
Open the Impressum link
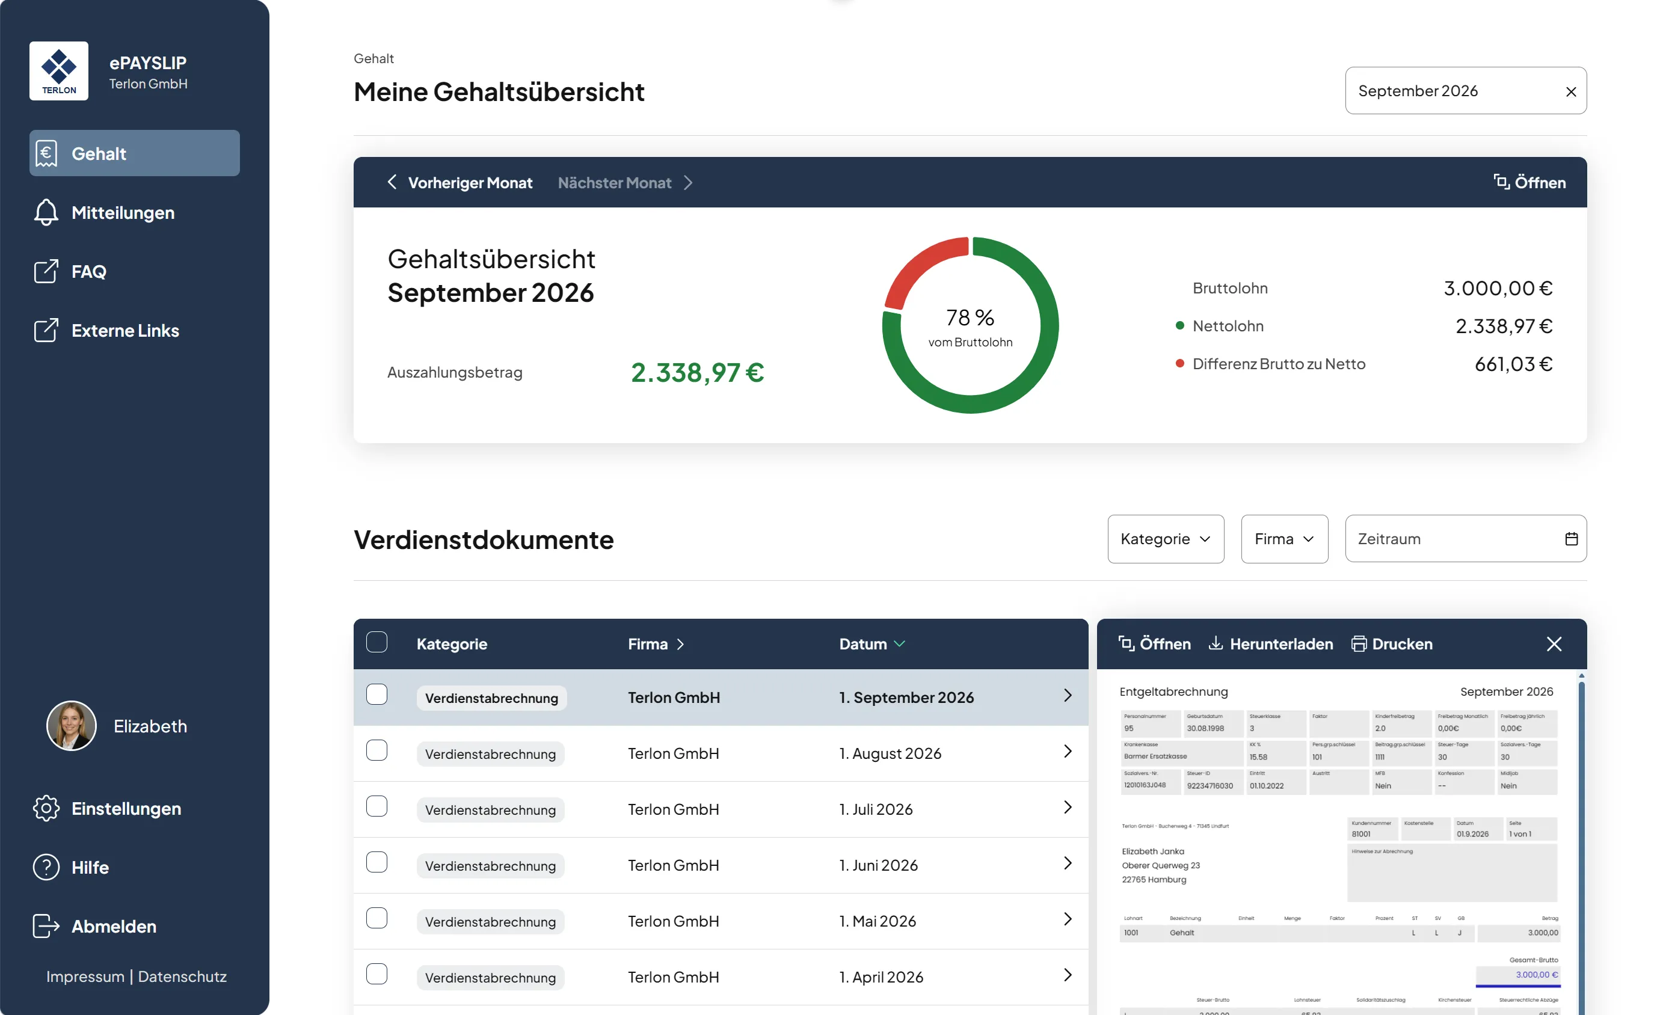[x=85, y=977]
